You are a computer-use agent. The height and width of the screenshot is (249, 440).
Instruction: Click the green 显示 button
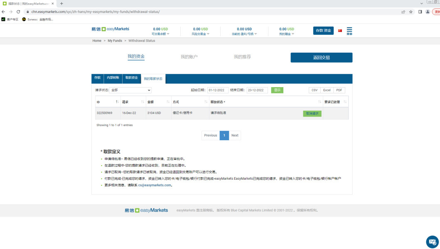277,90
